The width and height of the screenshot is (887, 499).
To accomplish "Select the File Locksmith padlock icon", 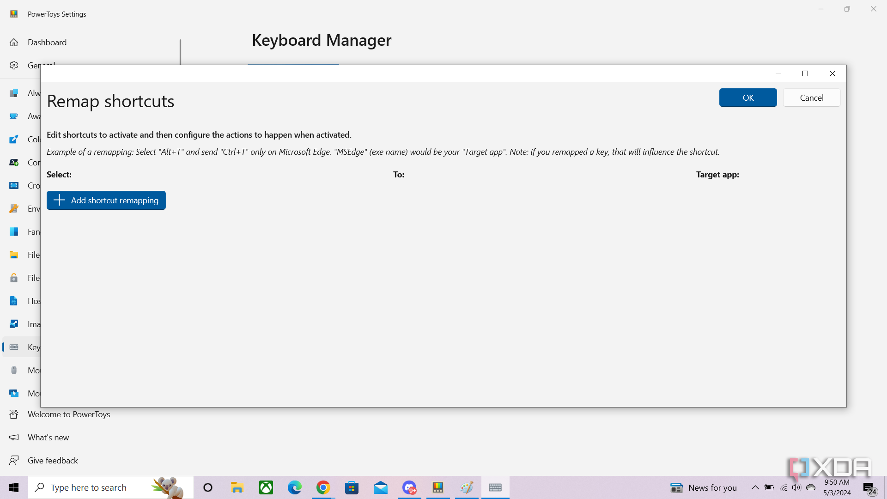I will [14, 278].
